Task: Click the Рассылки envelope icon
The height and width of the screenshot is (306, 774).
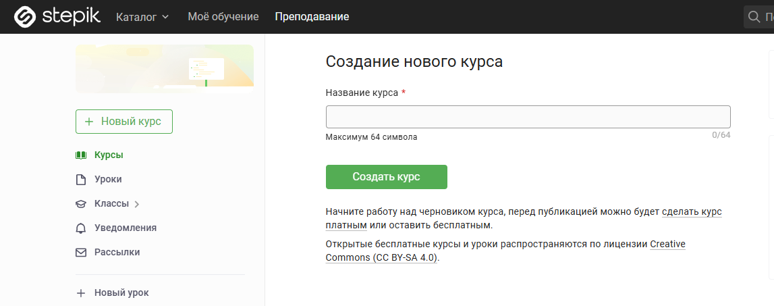Action: click(x=81, y=253)
